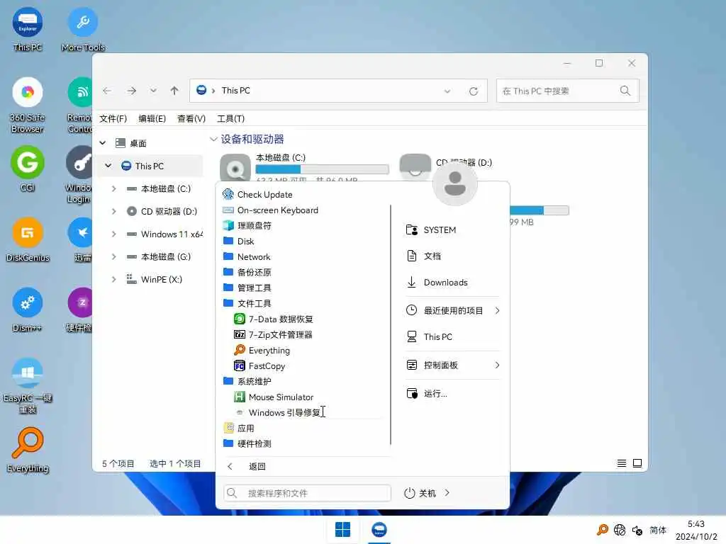Screen dimensions: 726x544
Task: Open FastCopy in start menu
Action: [259, 366]
